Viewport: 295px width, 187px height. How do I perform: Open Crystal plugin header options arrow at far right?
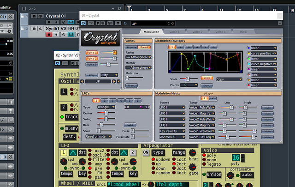280,23
